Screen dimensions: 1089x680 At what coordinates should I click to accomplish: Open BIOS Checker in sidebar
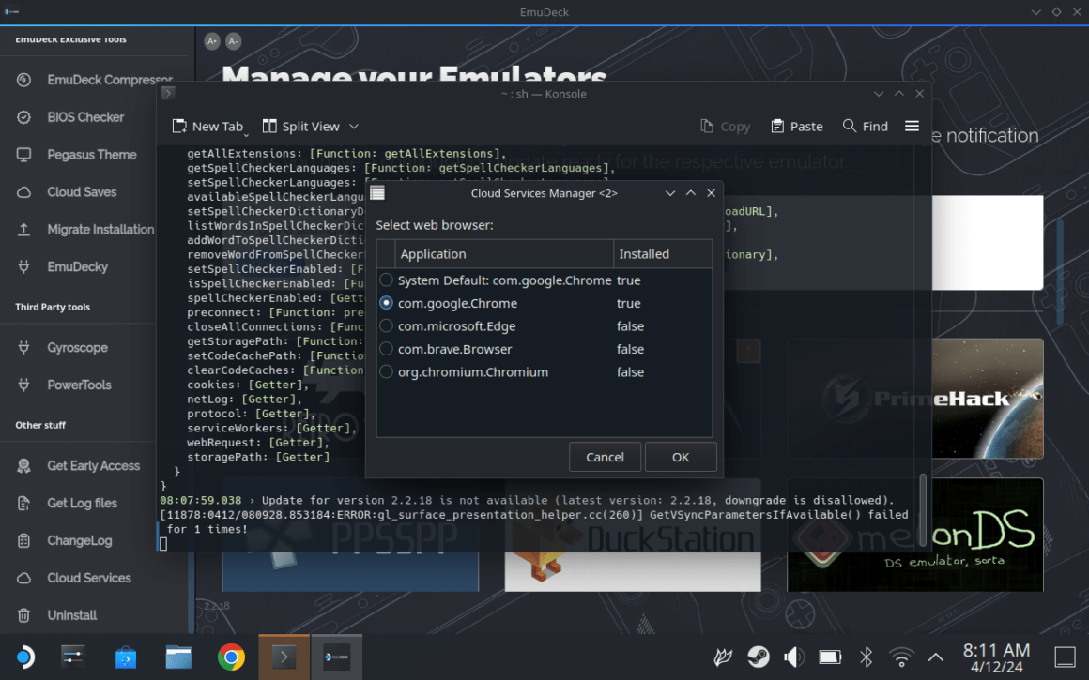[70, 117]
